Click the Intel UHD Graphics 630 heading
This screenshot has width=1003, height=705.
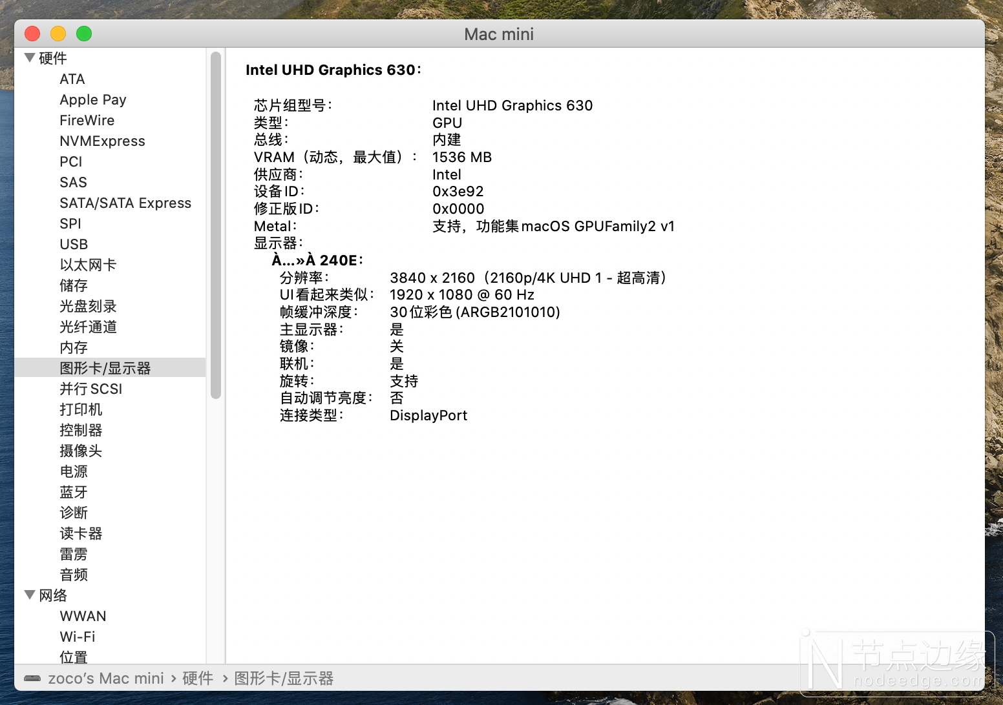(333, 70)
